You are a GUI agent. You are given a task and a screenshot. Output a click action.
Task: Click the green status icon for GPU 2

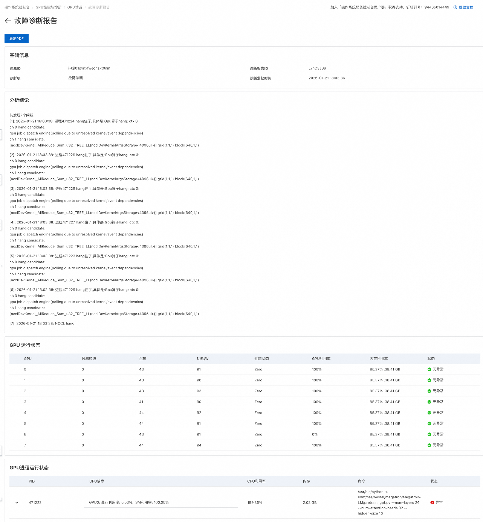[429, 391]
